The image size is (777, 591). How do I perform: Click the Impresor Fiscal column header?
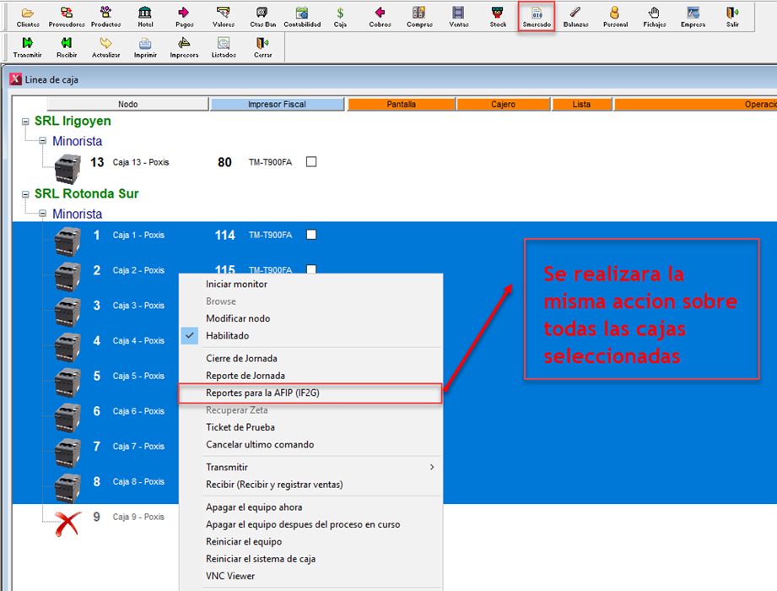pos(277,105)
